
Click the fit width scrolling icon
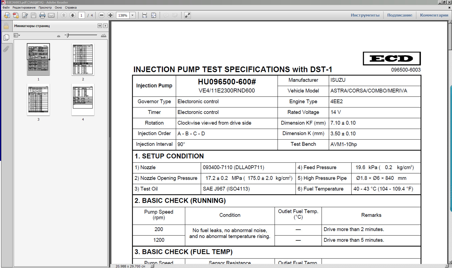(x=145, y=15)
